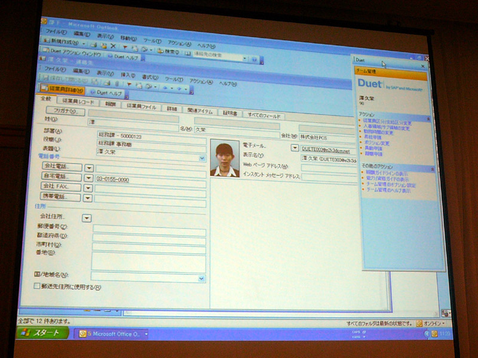Collapse the アクション section in Duet pane

(428, 119)
